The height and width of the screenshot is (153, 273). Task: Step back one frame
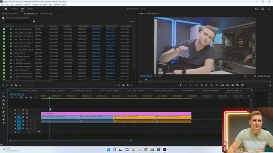click(201, 85)
